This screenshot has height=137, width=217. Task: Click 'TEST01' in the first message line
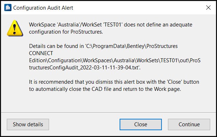(x=112, y=25)
